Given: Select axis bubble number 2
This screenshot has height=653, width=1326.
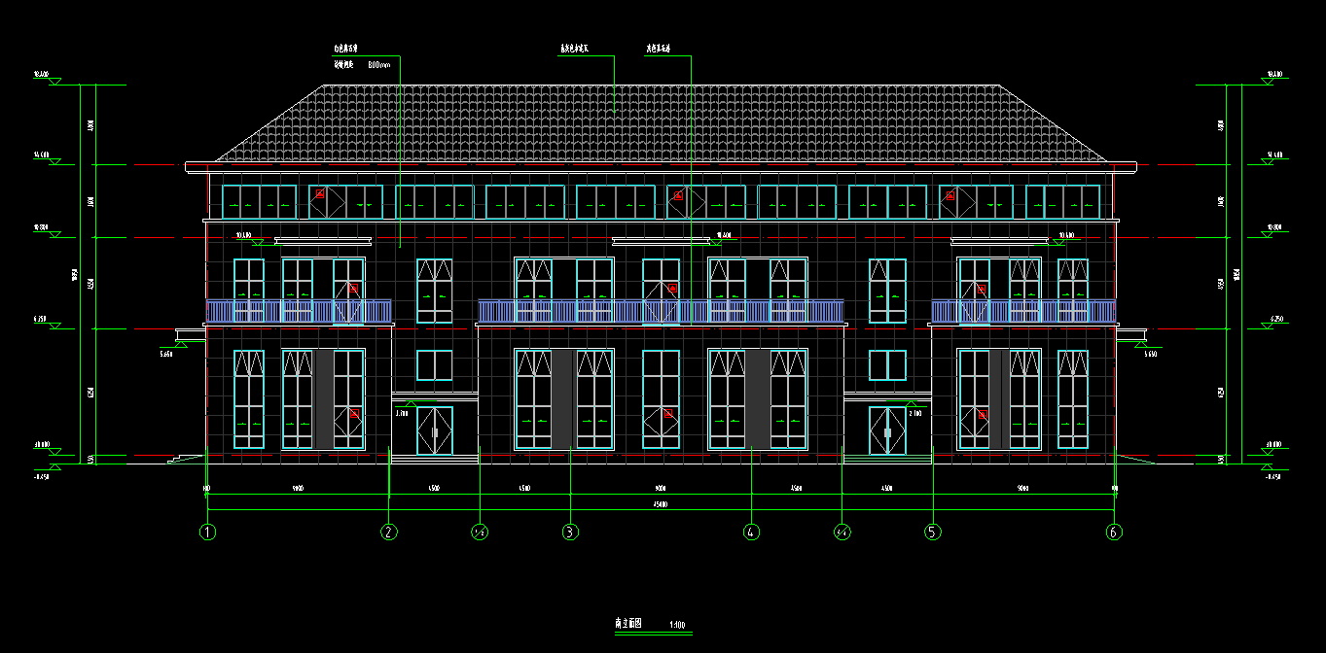Looking at the screenshot, I should tap(389, 532).
